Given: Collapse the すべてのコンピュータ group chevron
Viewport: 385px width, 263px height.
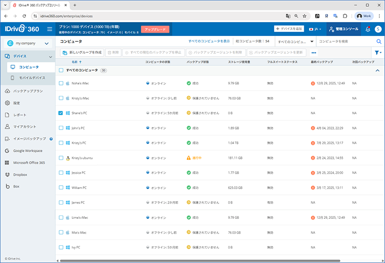Looking at the screenshot, I should (x=377, y=71).
